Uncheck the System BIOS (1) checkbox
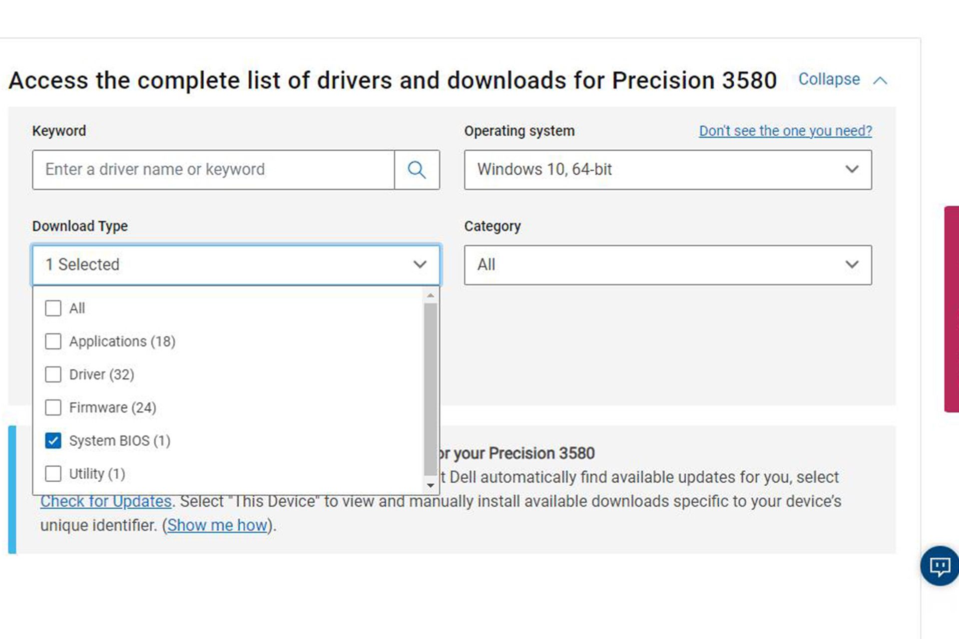 [x=53, y=440]
